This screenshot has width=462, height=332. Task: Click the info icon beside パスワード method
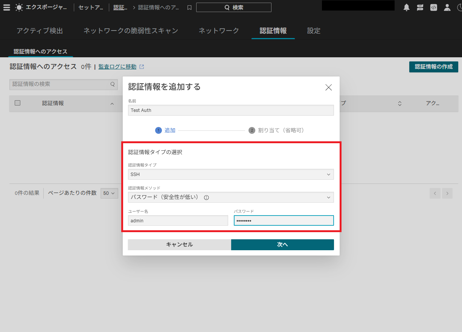click(x=206, y=197)
